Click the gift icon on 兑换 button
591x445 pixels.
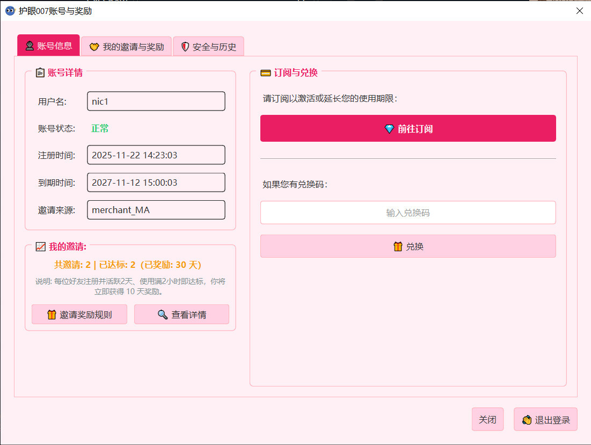[397, 246]
